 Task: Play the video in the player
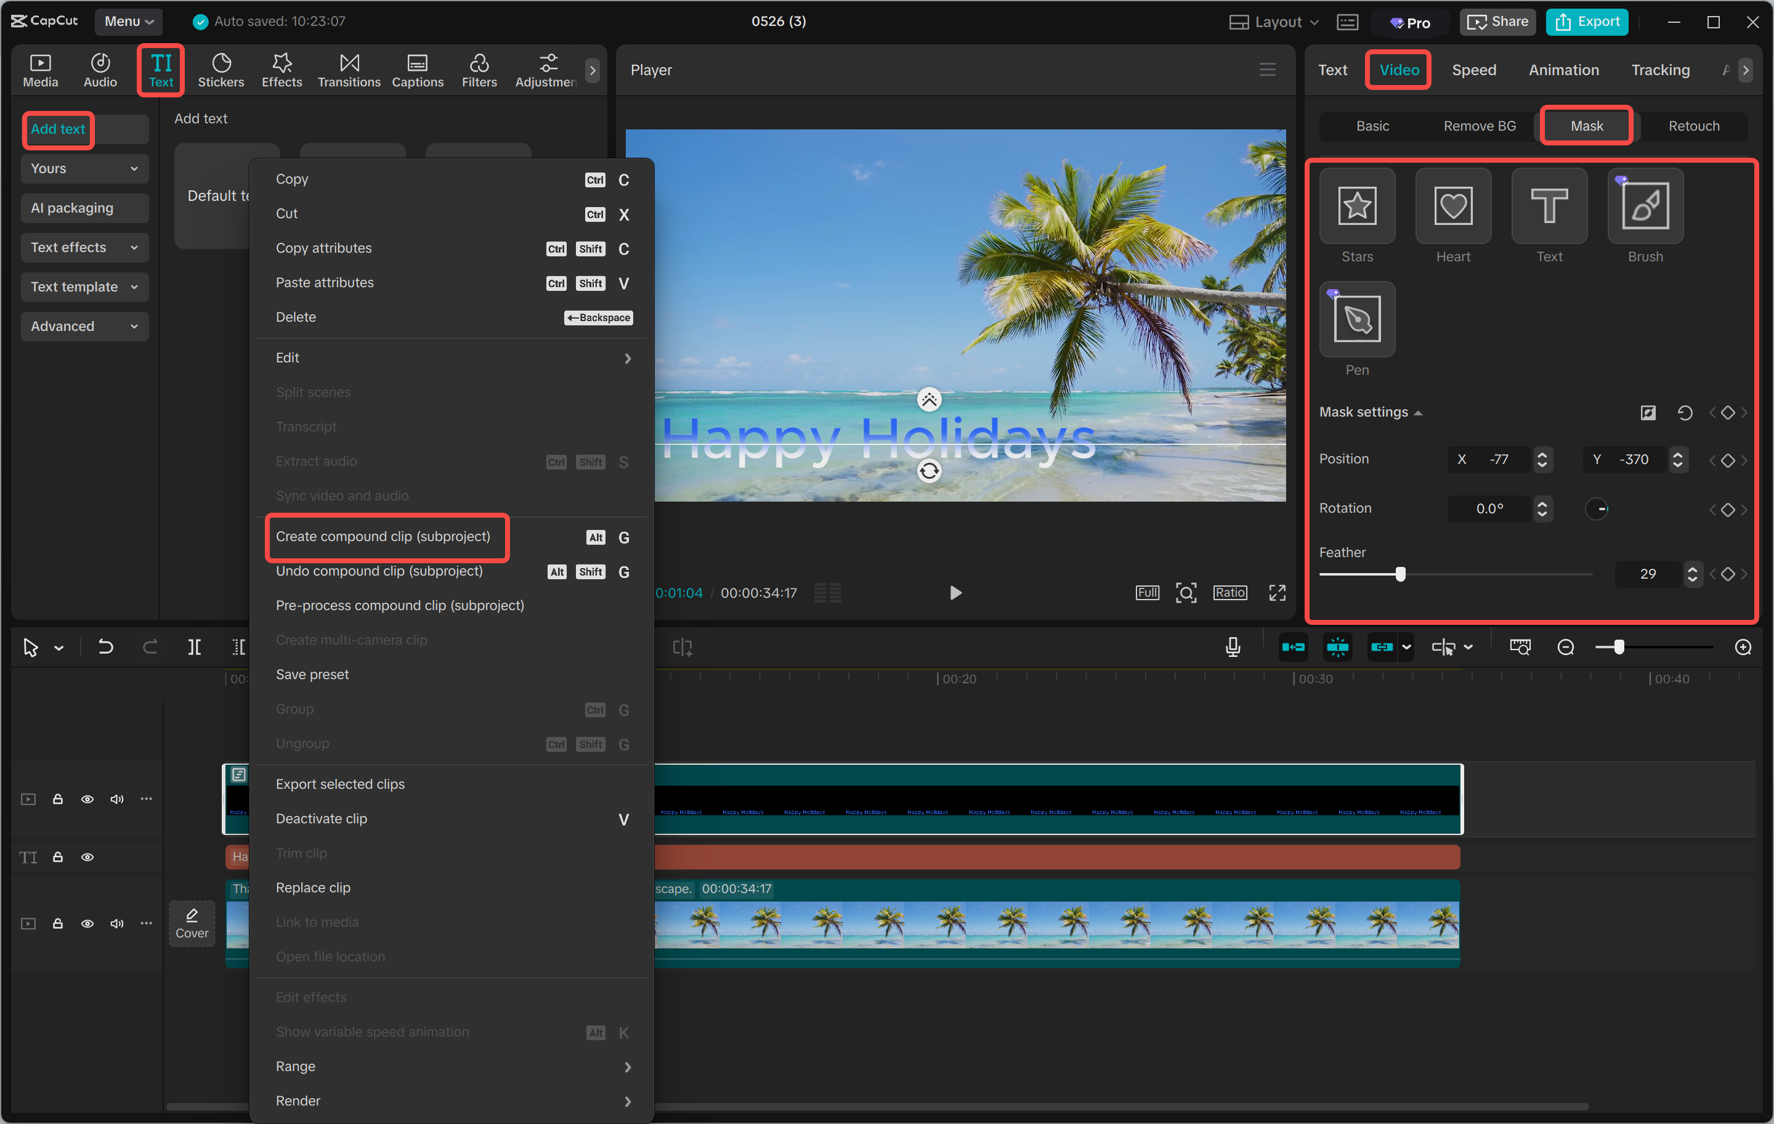pos(955,593)
